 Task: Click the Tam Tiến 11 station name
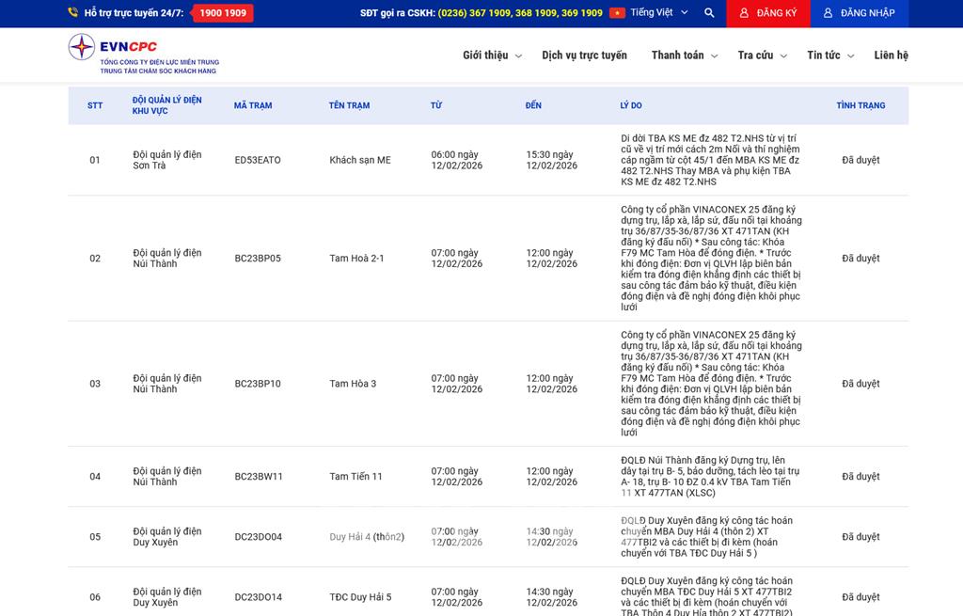[355, 477]
